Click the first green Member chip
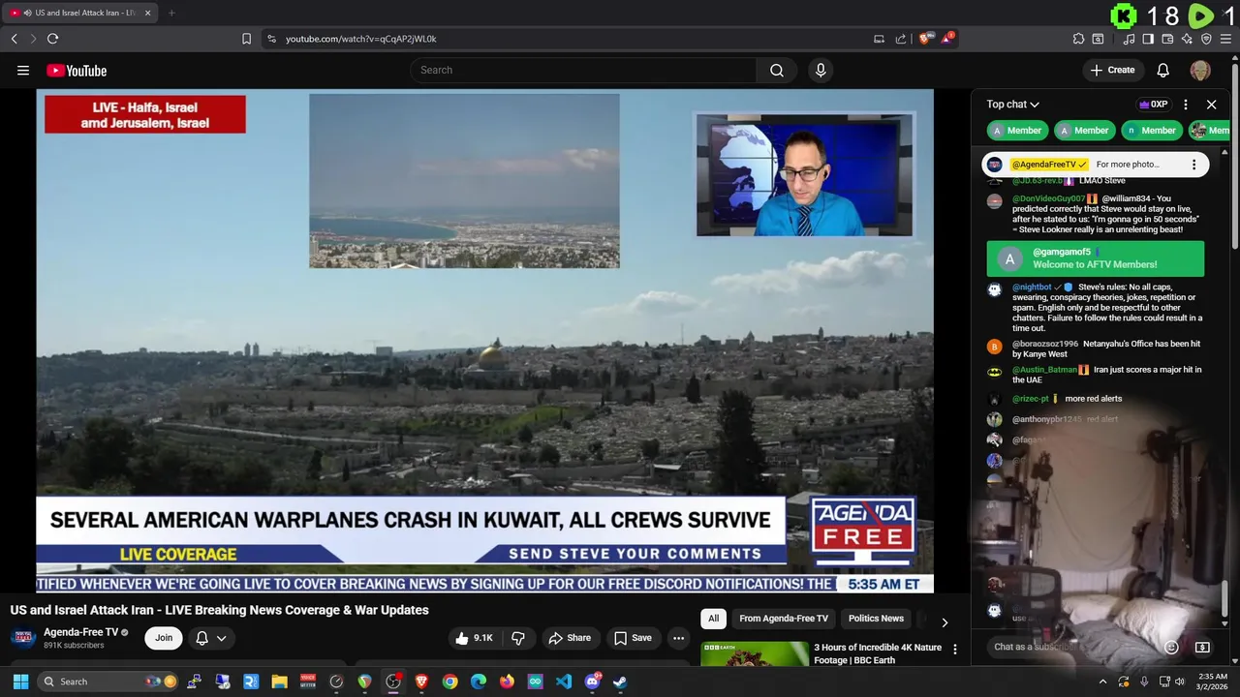Screen dimensions: 1240x697 [x=1016, y=131]
